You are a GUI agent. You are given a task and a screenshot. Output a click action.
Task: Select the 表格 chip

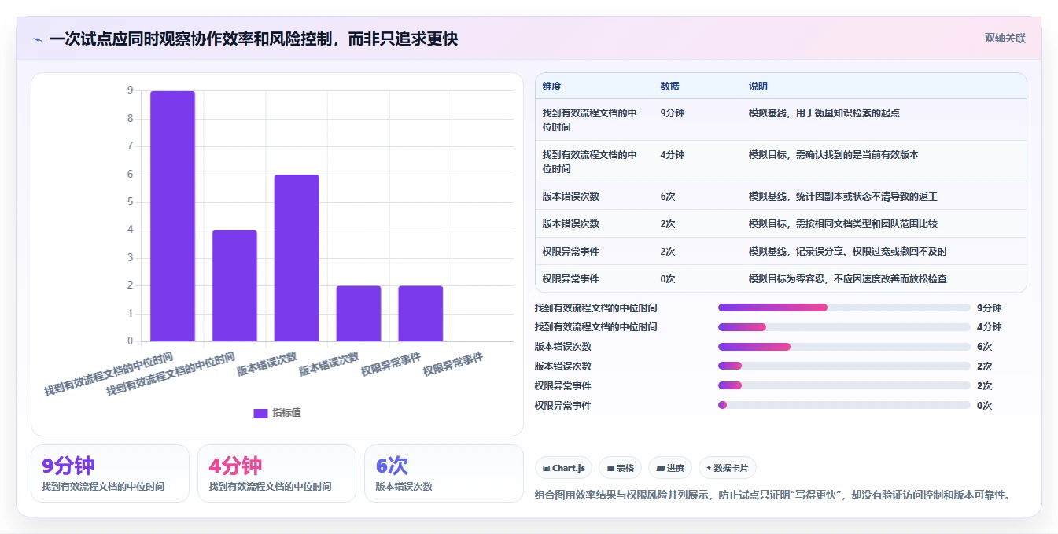(x=621, y=468)
